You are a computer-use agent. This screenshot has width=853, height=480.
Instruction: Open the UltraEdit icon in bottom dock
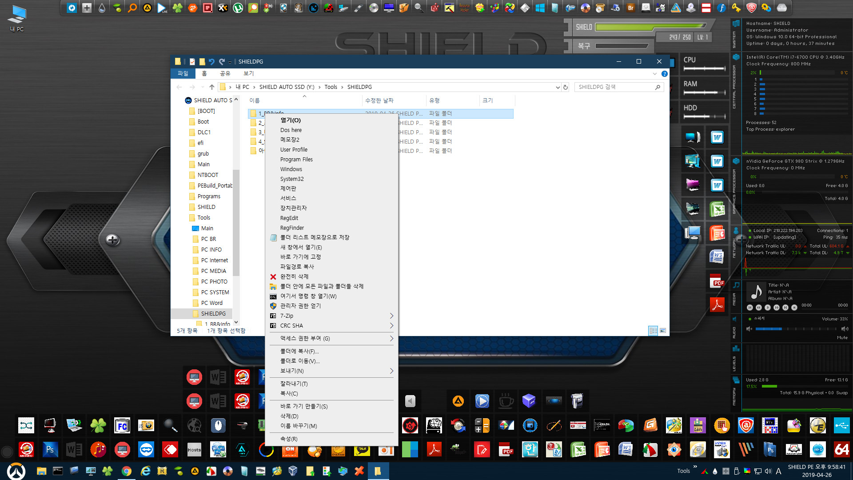point(817,425)
